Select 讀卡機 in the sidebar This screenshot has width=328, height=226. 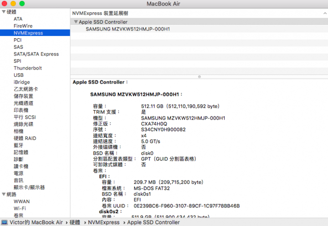[x=21, y=166]
